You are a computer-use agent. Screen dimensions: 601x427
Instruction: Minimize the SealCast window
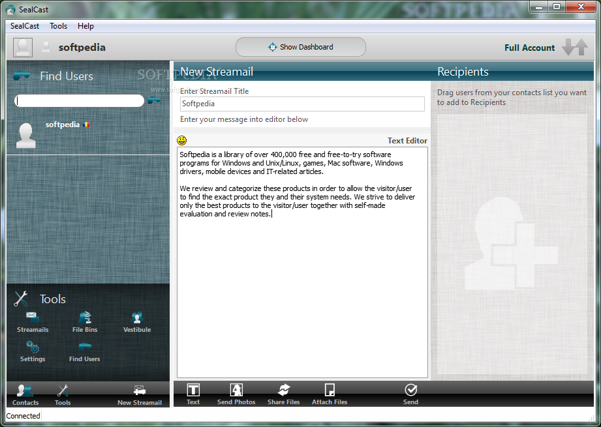pos(539,7)
